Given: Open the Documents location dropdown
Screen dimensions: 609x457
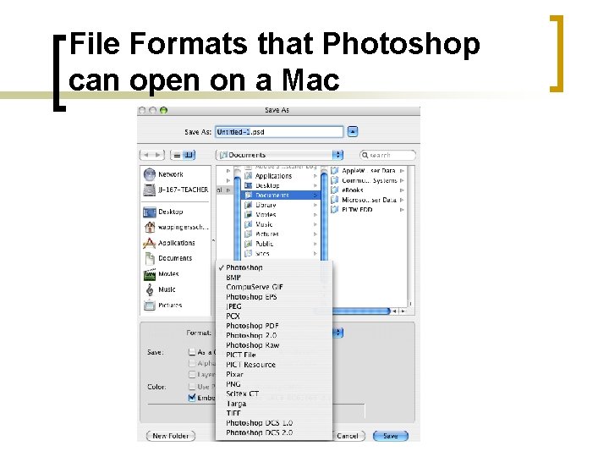Looking at the screenshot, I should pos(279,155).
